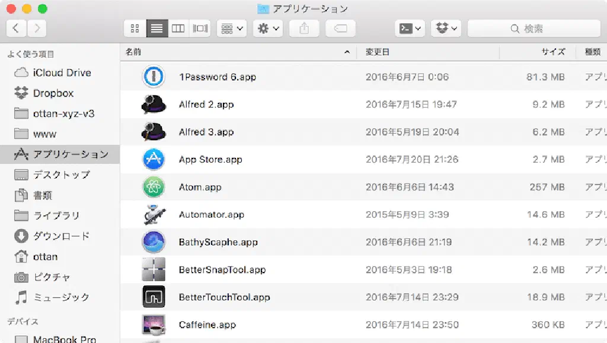This screenshot has width=607, height=343.
Task: Click the BetterTouchTool app icon
Action: point(153,297)
